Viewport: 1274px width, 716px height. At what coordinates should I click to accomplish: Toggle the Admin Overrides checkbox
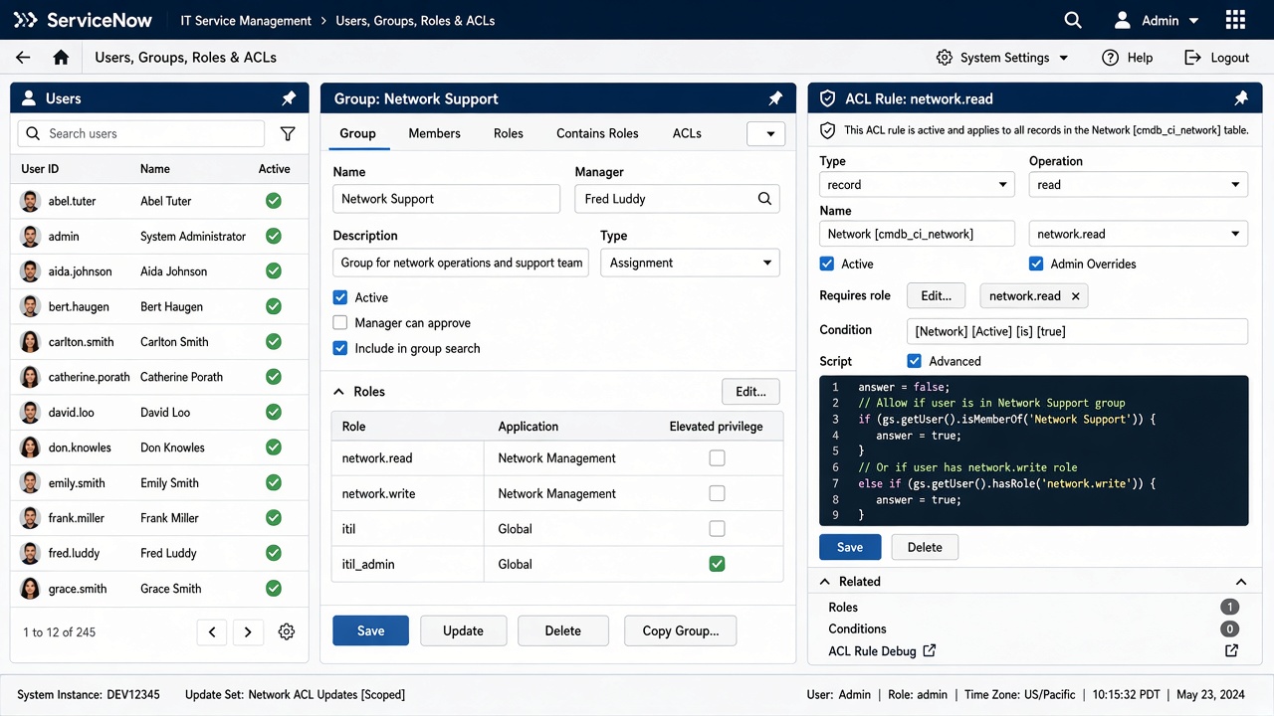(x=1036, y=264)
